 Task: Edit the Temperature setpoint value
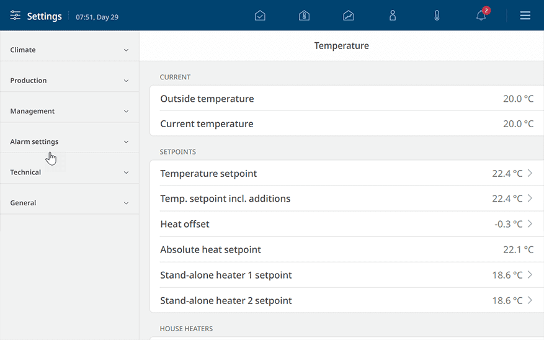(507, 174)
